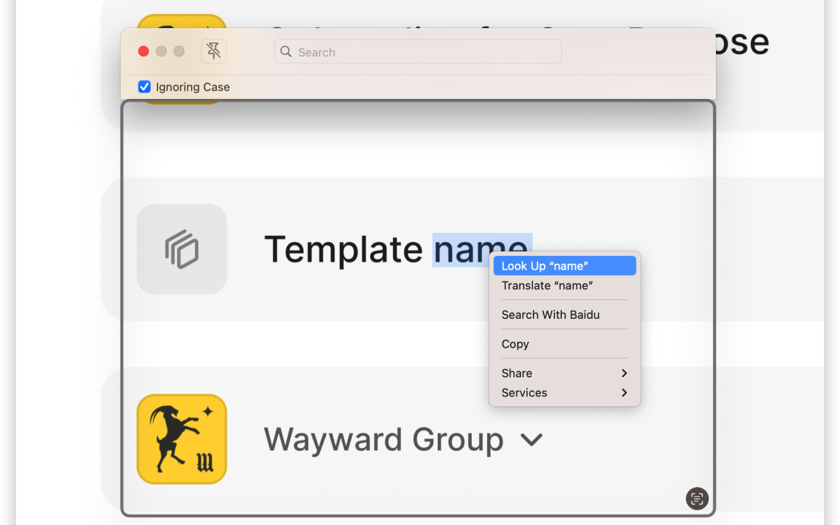
Task: Open the Share submenu arrow
Action: click(624, 373)
